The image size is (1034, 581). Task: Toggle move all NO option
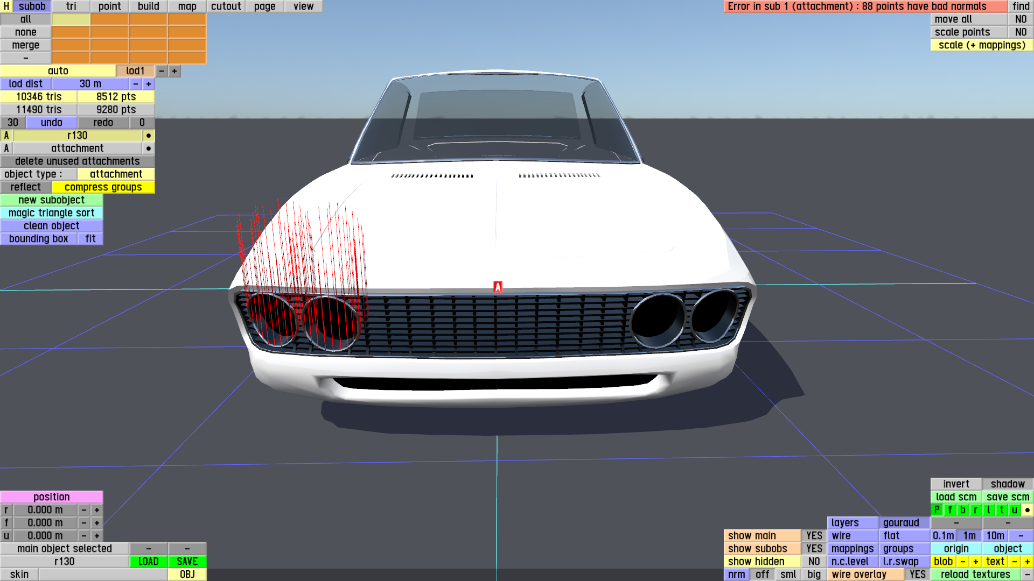click(x=1021, y=19)
